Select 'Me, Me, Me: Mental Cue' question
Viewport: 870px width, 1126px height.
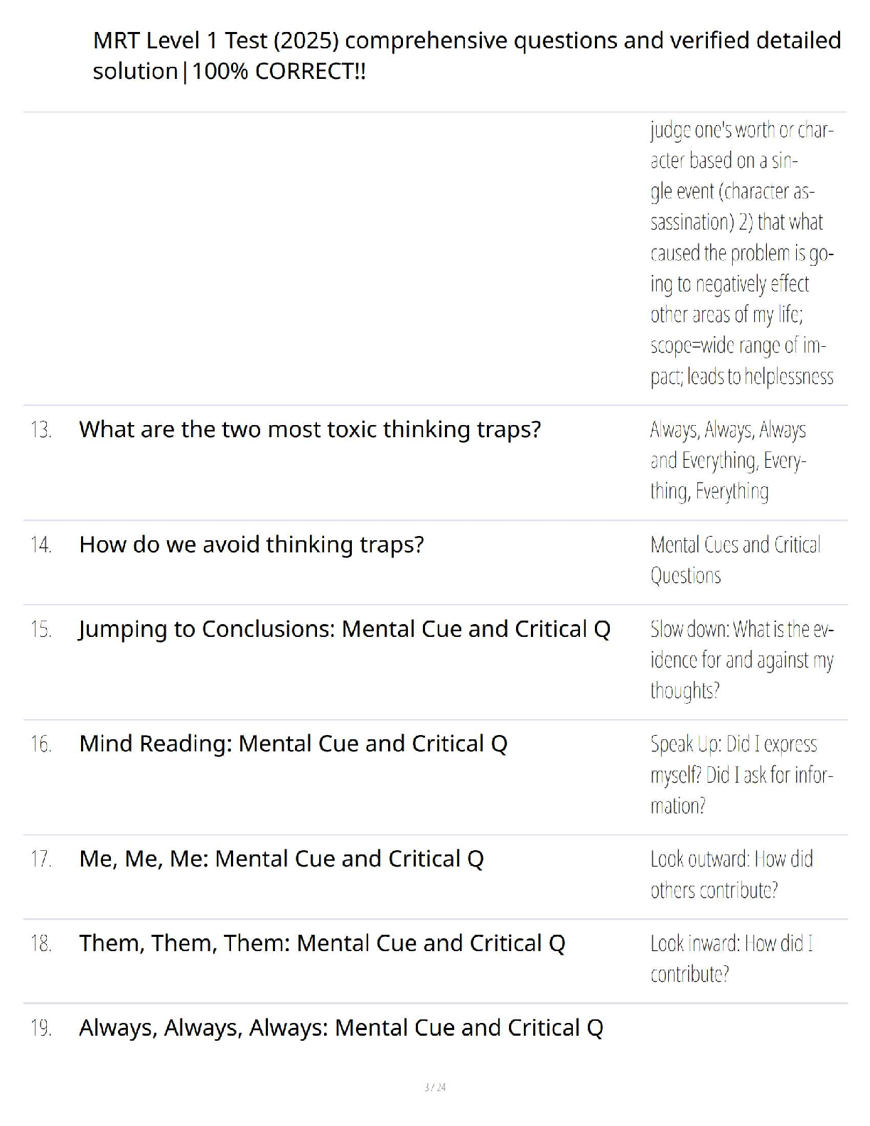coord(281,859)
